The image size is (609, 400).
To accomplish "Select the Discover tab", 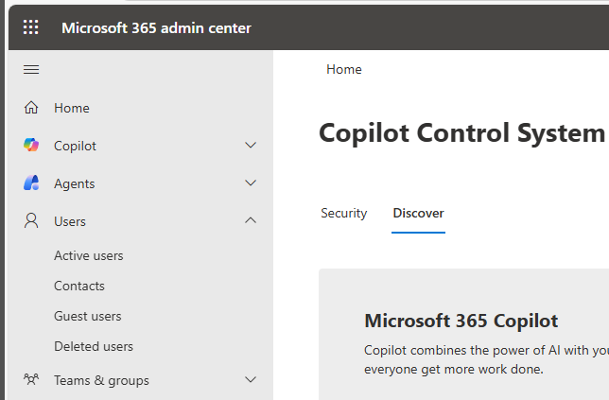I will coord(418,213).
